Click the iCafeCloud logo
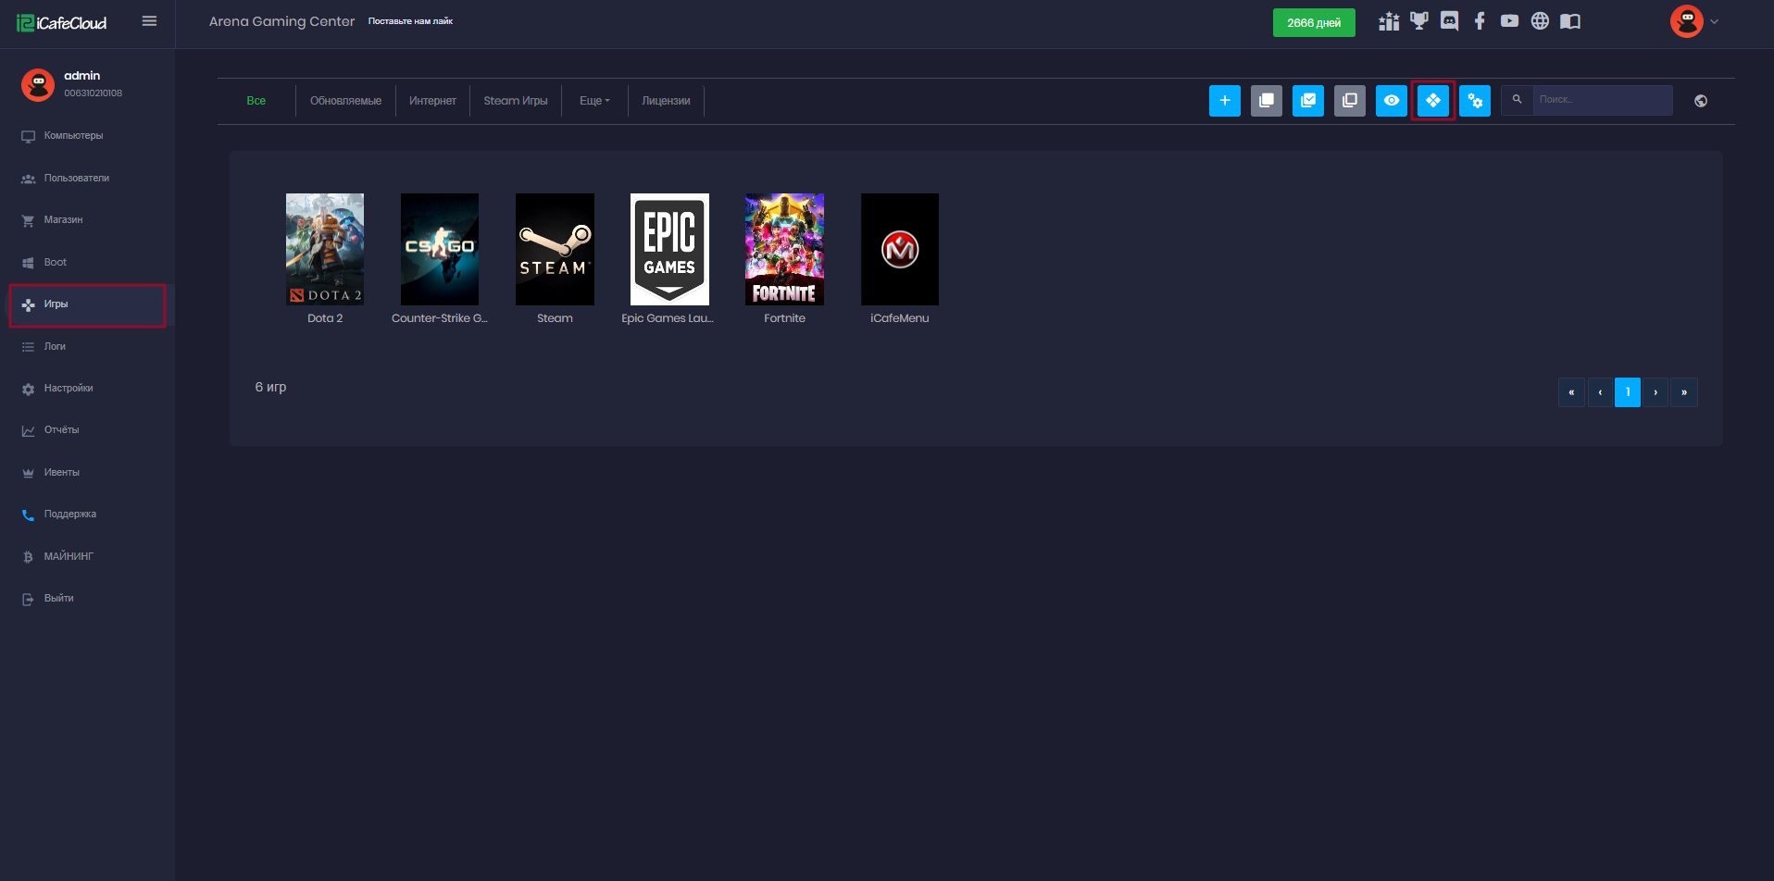Screen dimensions: 1774x881 coord(61,23)
